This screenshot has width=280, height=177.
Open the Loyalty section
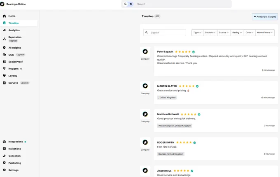(x=13, y=76)
